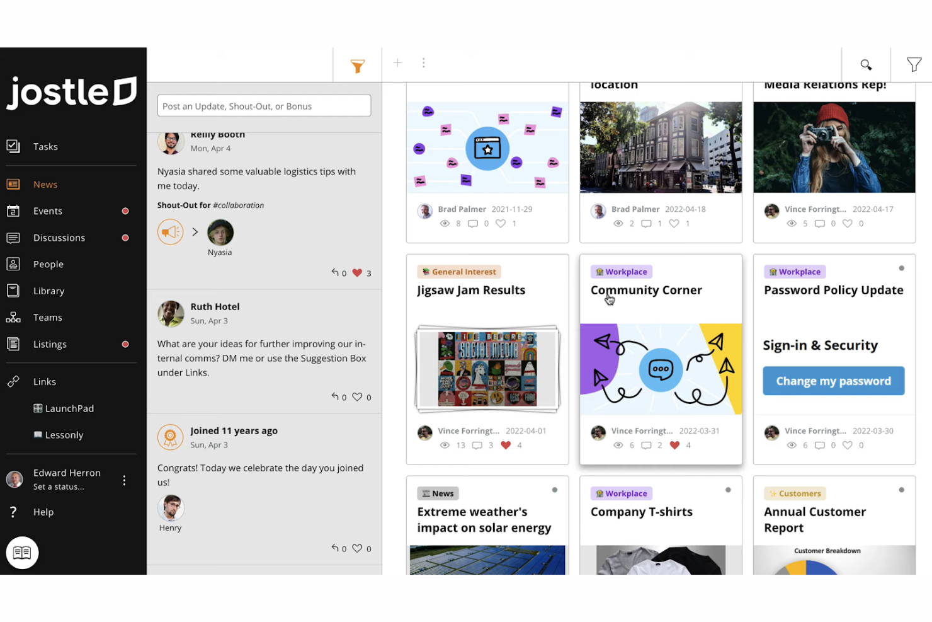The width and height of the screenshot is (932, 622).
Task: Select the orange filter funnel icon
Action: coord(357,66)
